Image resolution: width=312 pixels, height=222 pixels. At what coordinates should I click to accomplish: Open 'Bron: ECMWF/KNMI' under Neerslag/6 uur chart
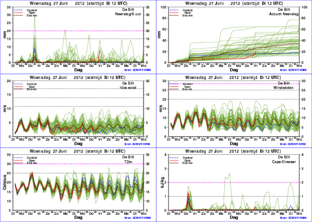coord(137,70)
